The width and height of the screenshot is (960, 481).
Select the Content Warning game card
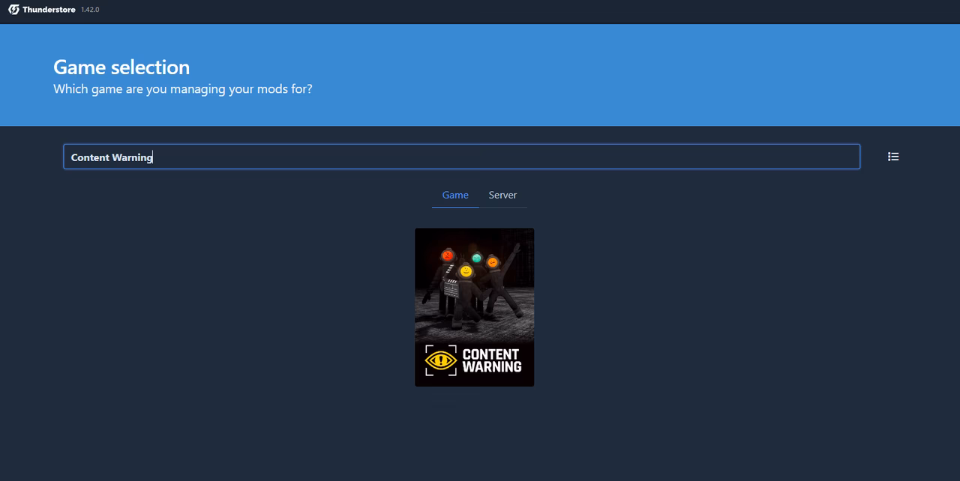475,307
